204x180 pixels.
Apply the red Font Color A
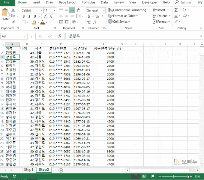coord(43,22)
